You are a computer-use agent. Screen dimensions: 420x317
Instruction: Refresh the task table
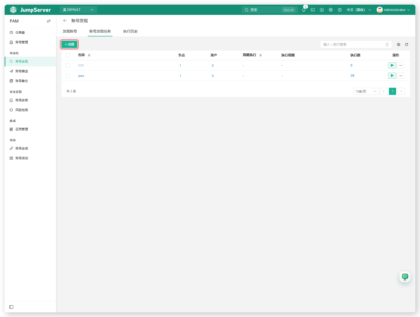click(x=406, y=44)
